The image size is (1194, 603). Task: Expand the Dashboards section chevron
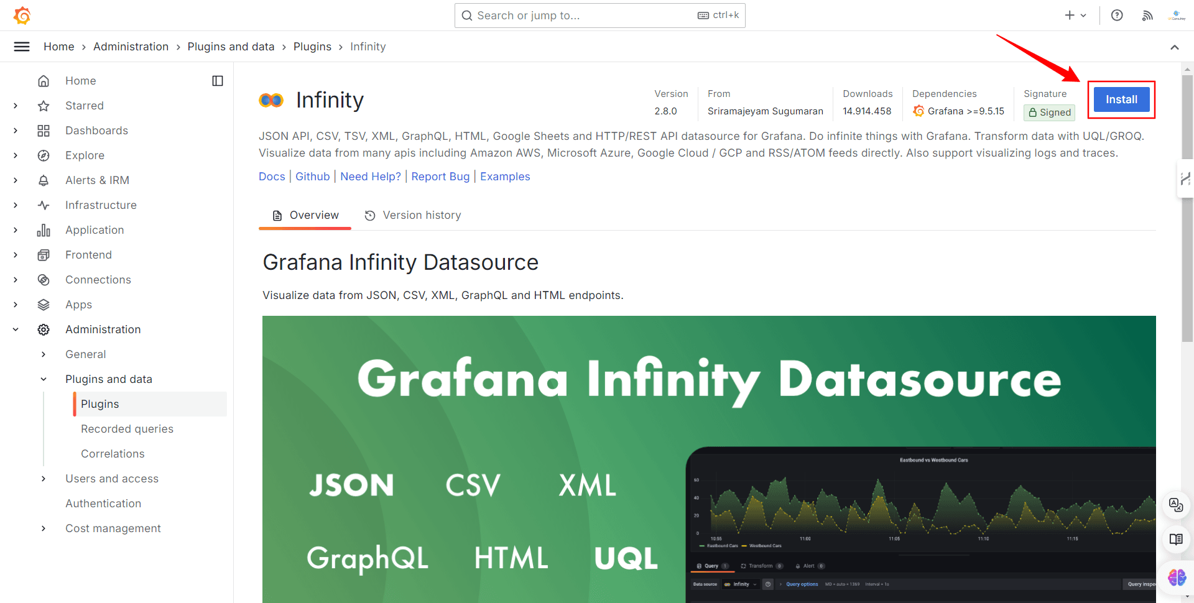coord(16,131)
